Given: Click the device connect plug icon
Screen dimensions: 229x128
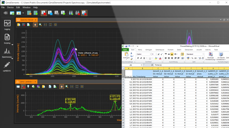Looking at the screenshot, I should click(5, 13).
